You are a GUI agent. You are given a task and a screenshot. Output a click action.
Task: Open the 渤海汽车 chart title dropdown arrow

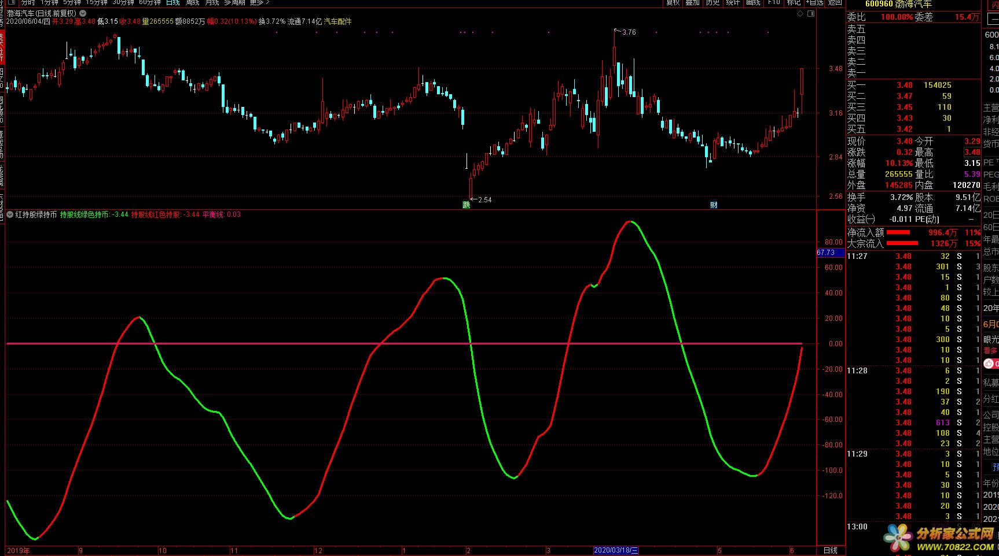(82, 13)
